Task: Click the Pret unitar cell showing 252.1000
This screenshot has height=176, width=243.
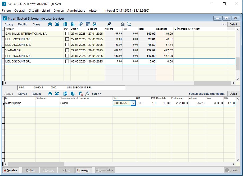Action: coord(180,103)
